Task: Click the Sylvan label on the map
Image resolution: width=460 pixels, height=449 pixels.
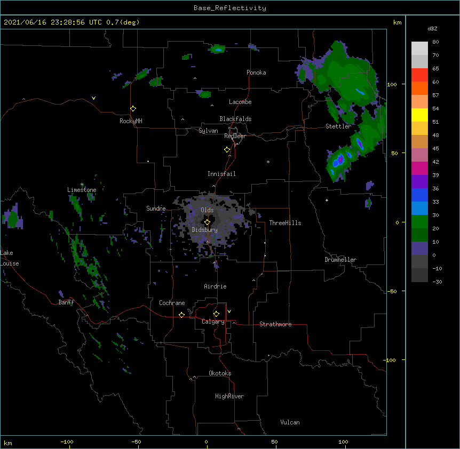Action: pyautogui.click(x=208, y=131)
